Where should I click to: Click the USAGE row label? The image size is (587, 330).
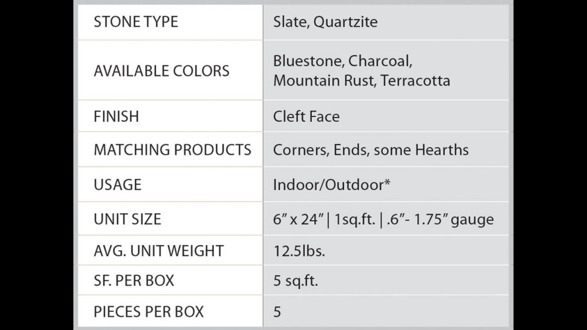(118, 184)
